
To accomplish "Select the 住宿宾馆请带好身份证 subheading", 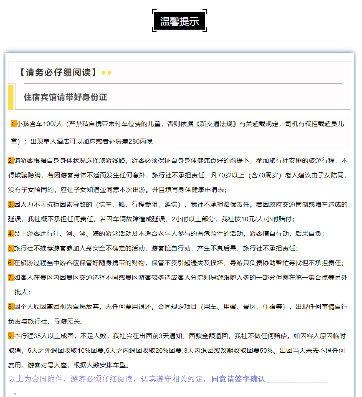I will click(66, 97).
